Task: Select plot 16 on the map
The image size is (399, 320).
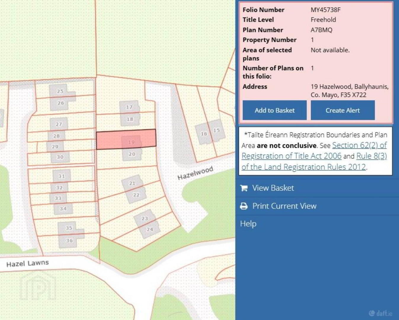Action: coord(204,134)
